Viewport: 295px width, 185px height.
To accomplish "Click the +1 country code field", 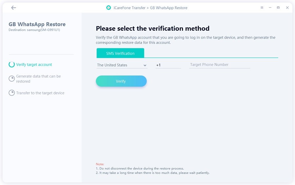I will (168, 65).
